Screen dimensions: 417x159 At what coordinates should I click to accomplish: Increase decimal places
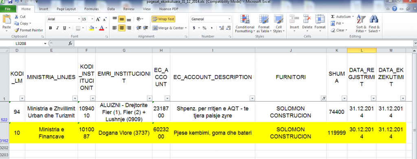click(x=221, y=28)
